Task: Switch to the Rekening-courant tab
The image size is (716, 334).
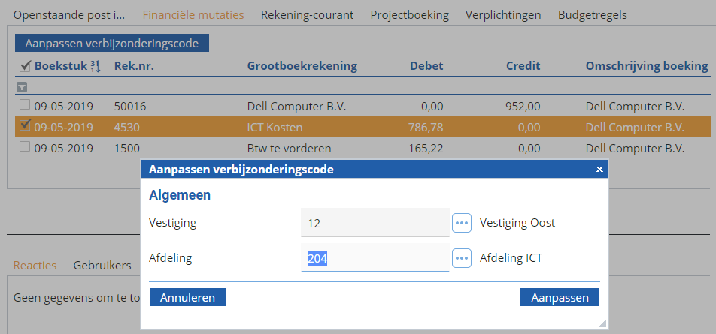Action: [307, 14]
